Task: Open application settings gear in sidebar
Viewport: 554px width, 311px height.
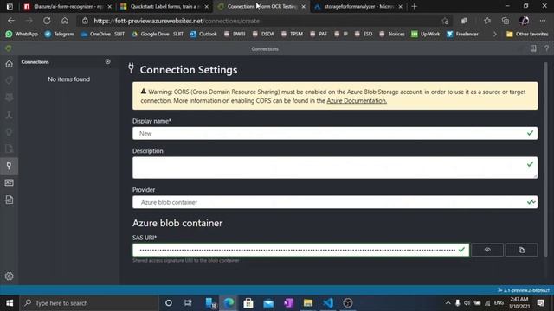Action: pyautogui.click(x=10, y=276)
